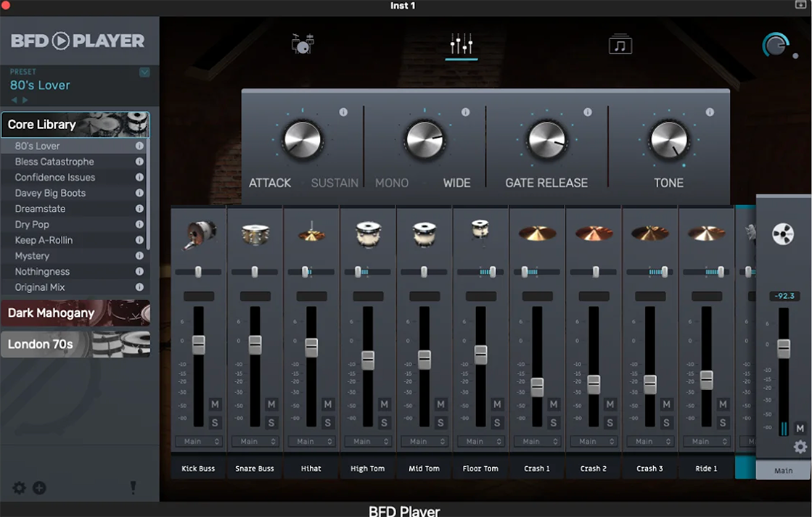Mute the Crash 1 channel

coord(554,404)
